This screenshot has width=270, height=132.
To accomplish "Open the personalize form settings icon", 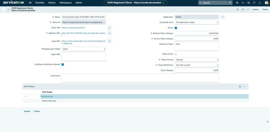I will [x=243, y=9].
